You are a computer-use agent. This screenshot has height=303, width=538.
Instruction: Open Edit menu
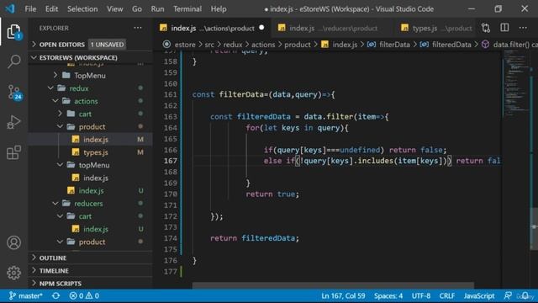pyautogui.click(x=51, y=9)
